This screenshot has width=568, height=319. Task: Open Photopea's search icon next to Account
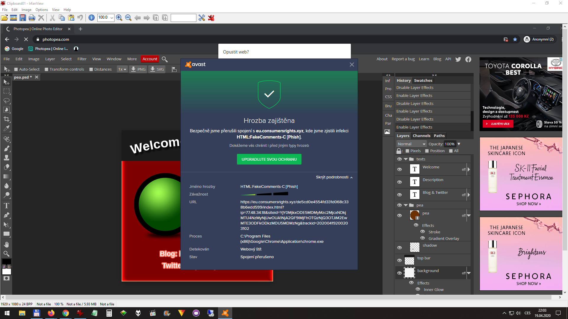coord(164,59)
